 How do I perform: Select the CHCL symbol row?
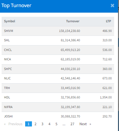coord(58,50)
